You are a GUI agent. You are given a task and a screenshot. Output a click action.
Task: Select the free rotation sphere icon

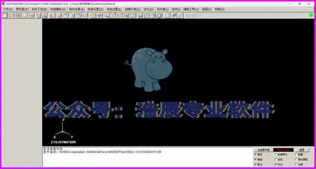[x=93, y=15]
